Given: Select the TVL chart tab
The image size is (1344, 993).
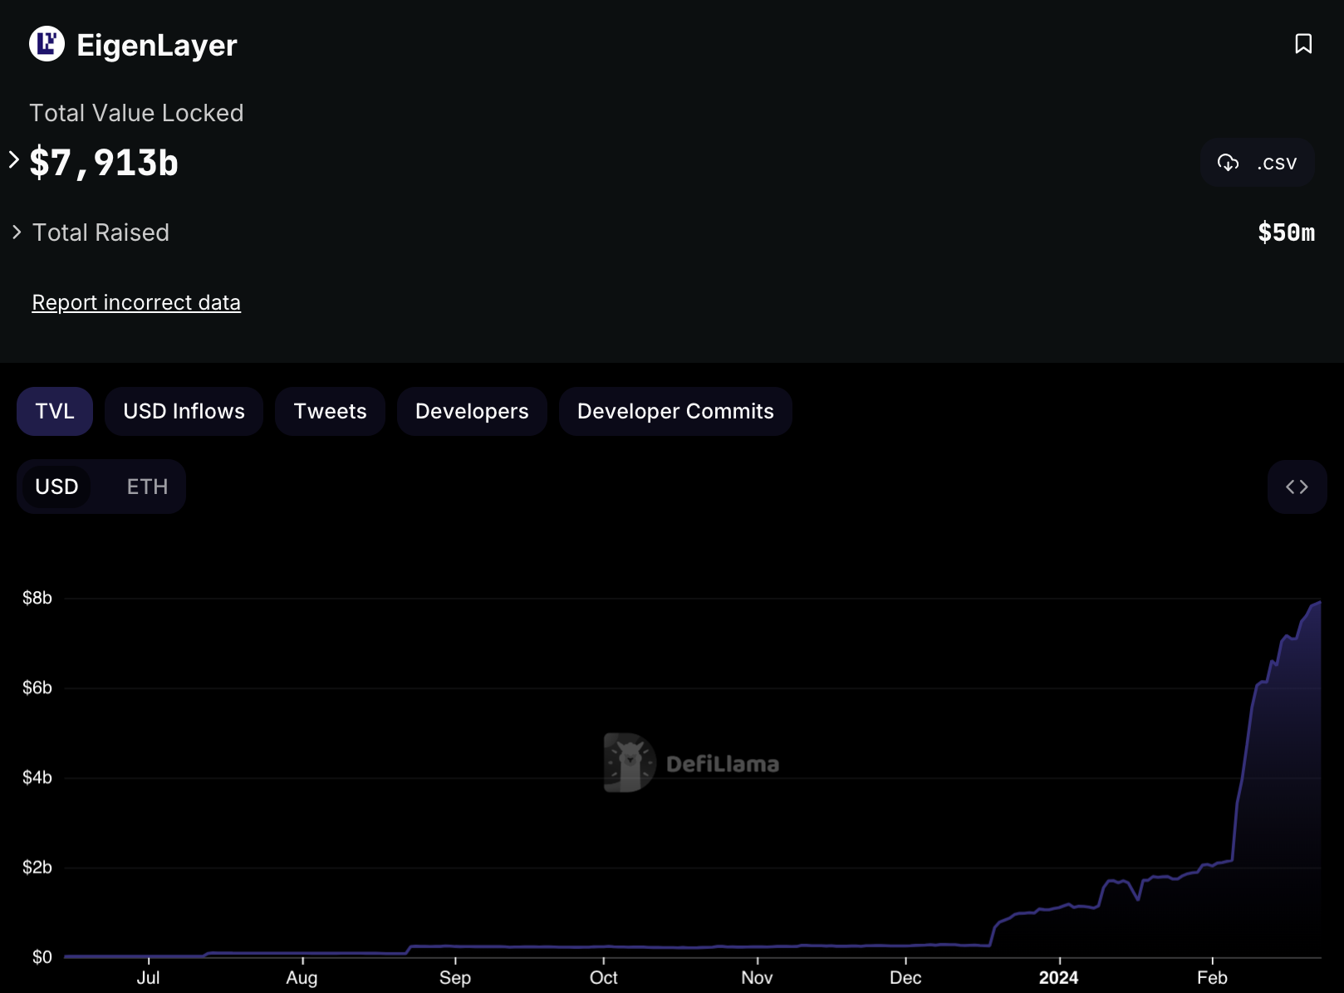Looking at the screenshot, I should (x=55, y=411).
